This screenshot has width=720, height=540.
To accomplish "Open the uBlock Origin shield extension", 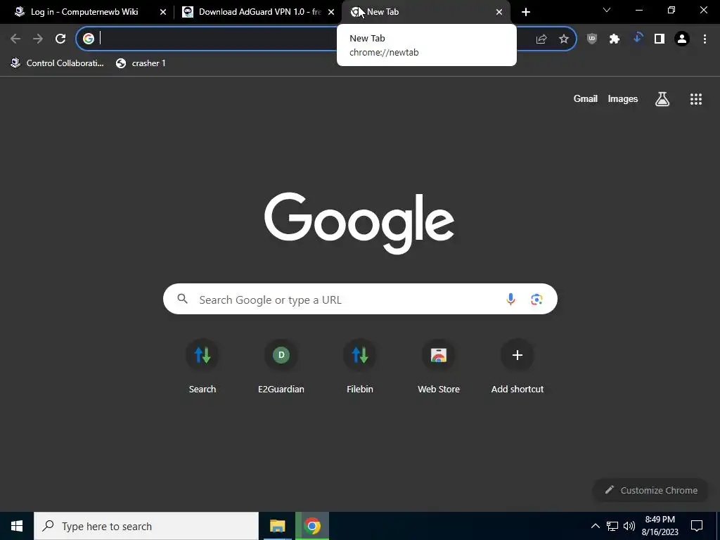I will tap(592, 39).
